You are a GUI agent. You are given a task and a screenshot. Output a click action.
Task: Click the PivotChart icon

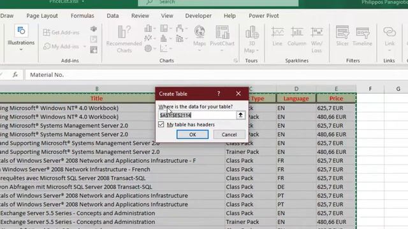tap(222, 32)
